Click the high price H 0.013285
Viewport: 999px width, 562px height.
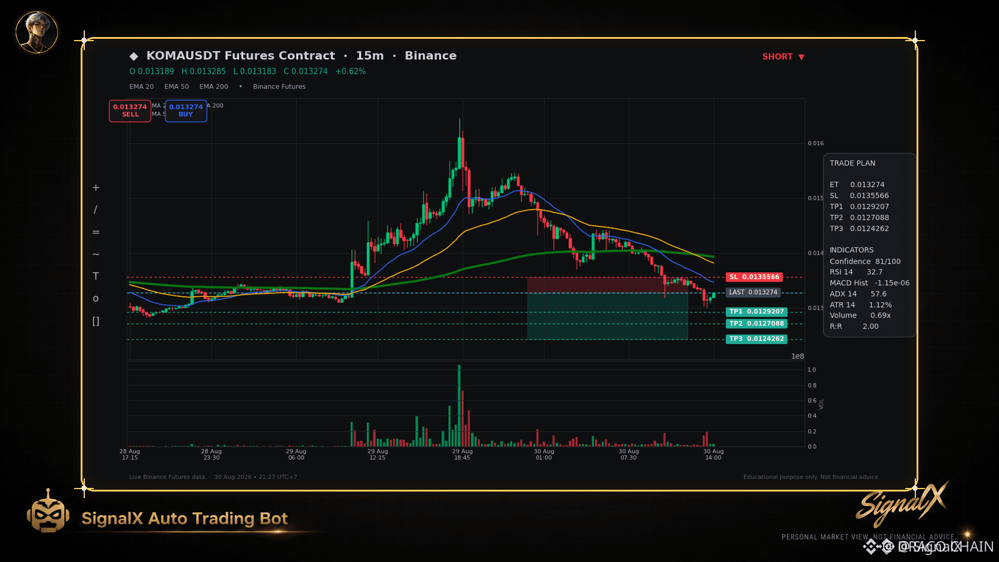click(204, 71)
